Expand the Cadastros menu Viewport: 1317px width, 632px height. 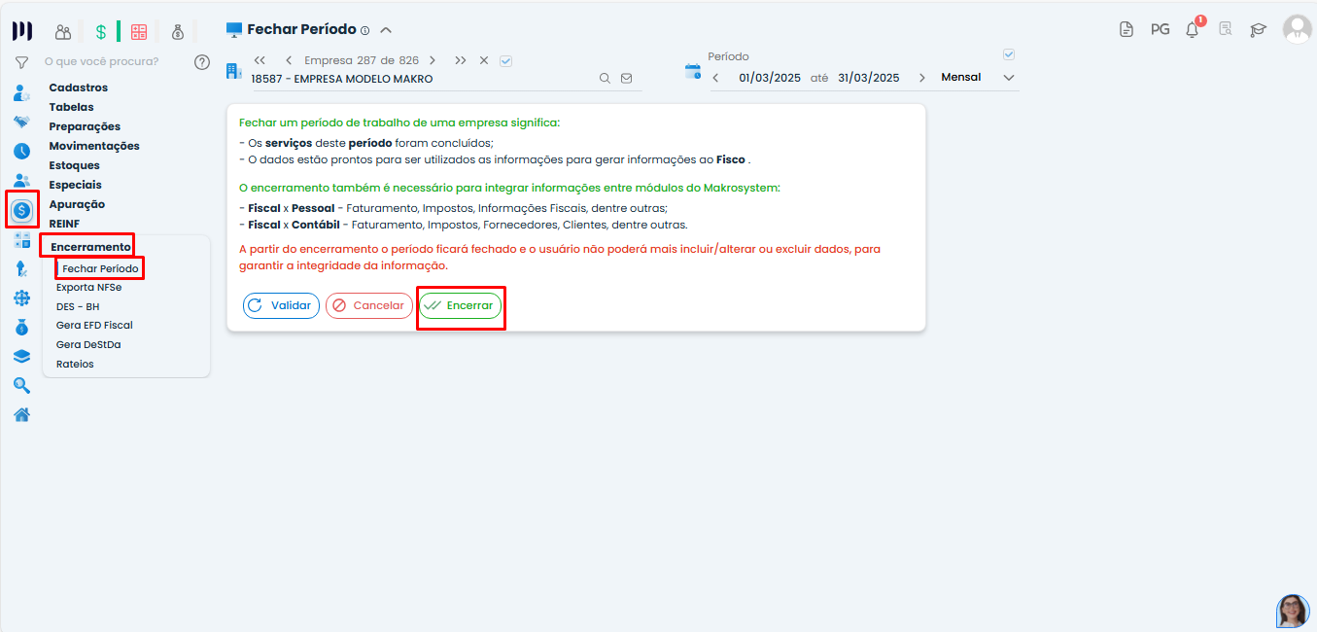pos(79,88)
